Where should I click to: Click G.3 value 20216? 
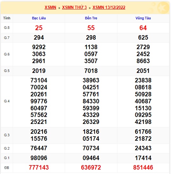click(39, 132)
